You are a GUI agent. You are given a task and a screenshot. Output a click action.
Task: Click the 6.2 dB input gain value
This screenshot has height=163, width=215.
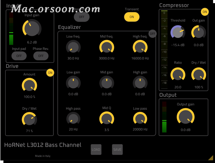[x=32, y=42]
